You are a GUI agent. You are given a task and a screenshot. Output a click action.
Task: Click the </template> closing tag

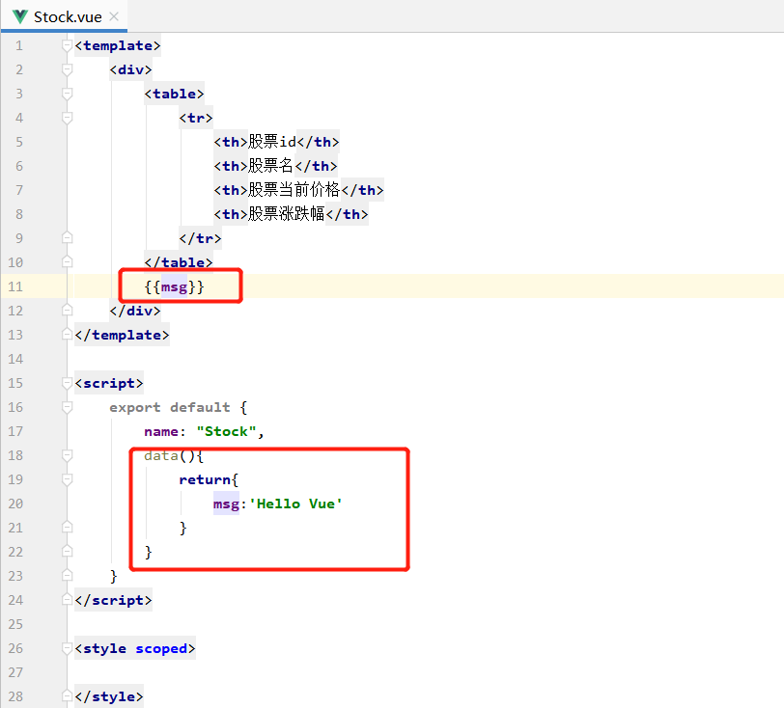coord(122,335)
